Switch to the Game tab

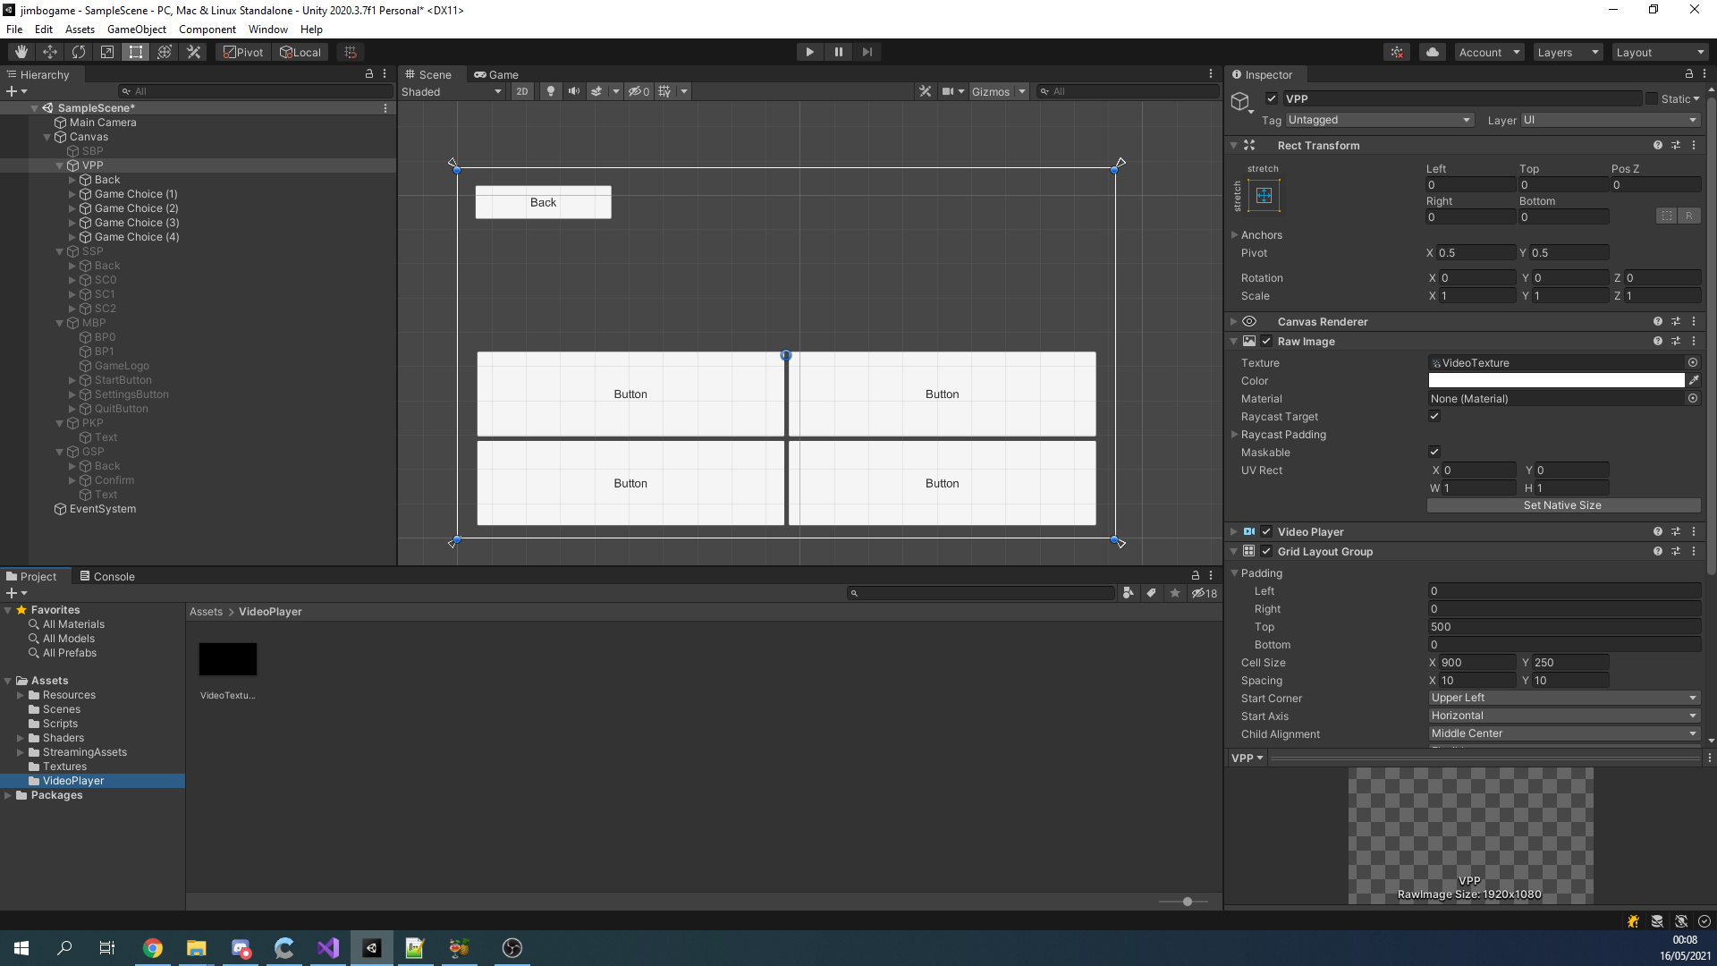click(496, 74)
